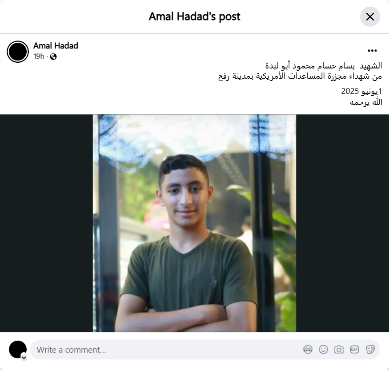
Task: Visit the Amal Hadad profile name link
Action: click(x=56, y=46)
